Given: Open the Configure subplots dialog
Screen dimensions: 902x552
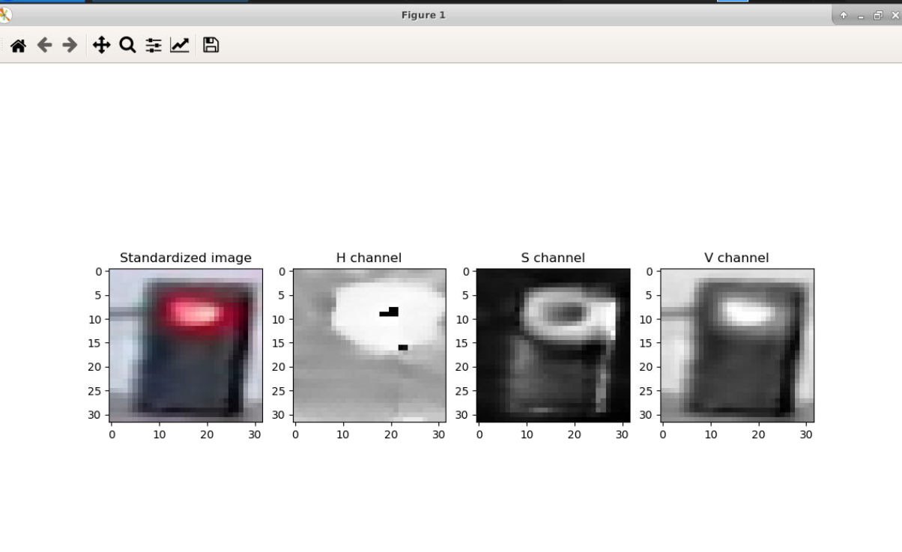Looking at the screenshot, I should click(x=154, y=46).
